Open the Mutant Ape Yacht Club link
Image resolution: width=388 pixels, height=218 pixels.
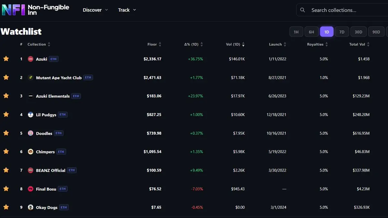point(59,78)
